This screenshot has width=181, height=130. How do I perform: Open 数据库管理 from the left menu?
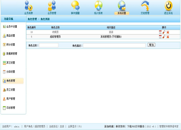pos(12,54)
